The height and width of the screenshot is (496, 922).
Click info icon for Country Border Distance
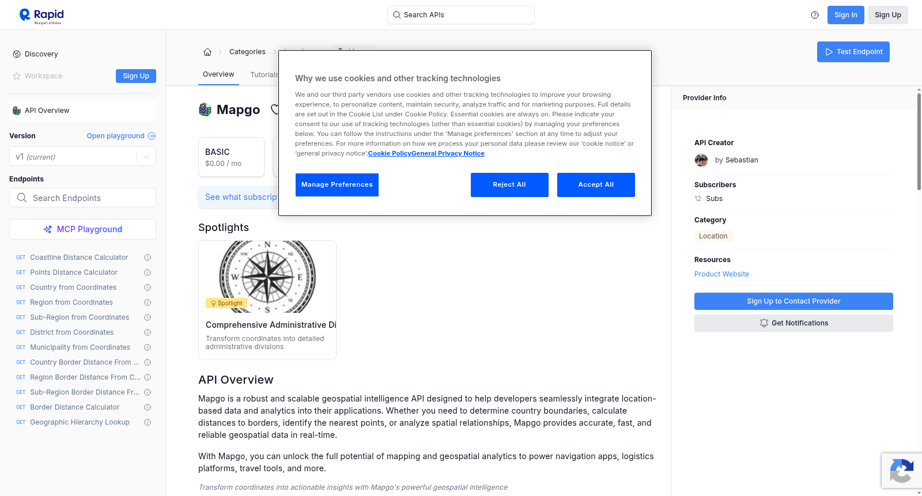(148, 362)
